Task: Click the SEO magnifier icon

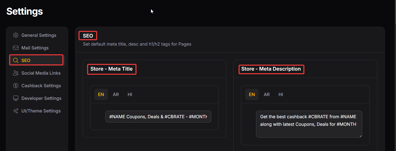Action: point(16,61)
